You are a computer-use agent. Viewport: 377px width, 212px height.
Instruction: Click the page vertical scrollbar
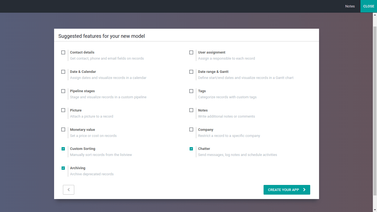tap(375, 110)
